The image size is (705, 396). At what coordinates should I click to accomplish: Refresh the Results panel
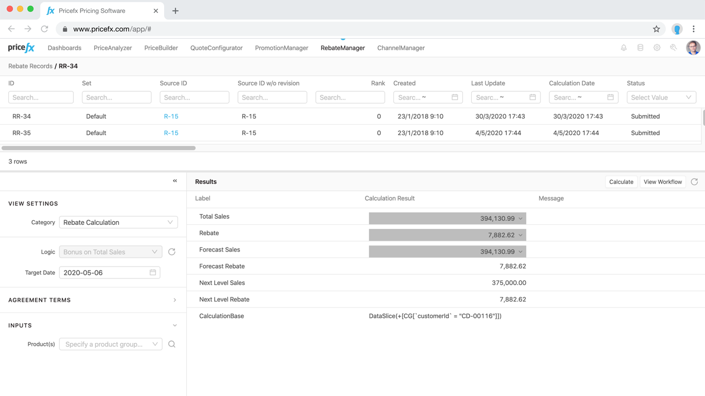(694, 182)
